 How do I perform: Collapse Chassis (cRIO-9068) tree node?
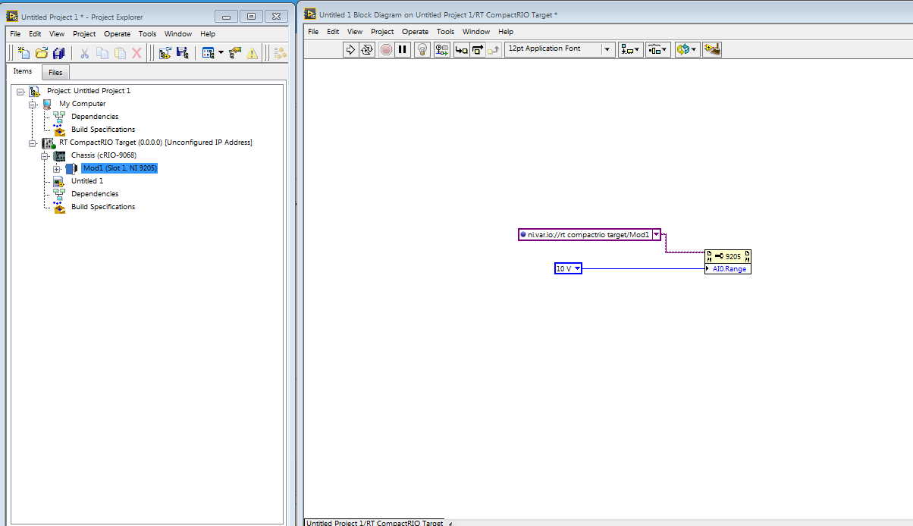44,155
